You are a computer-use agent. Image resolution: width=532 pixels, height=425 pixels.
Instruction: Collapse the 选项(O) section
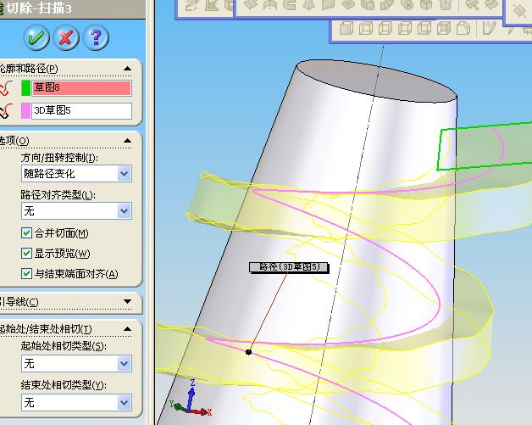pos(128,140)
